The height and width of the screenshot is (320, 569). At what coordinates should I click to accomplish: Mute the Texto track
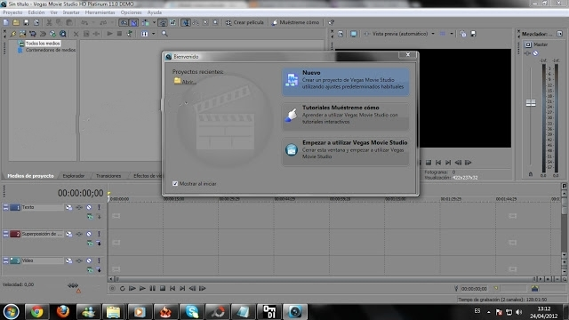(x=89, y=207)
